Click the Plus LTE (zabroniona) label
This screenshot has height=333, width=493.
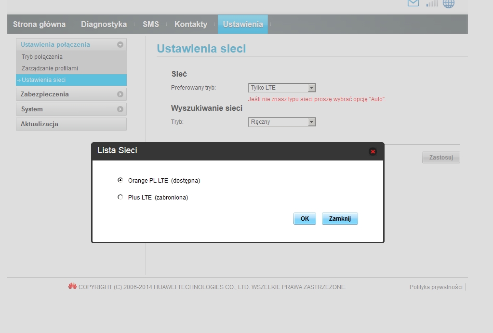[x=158, y=198]
